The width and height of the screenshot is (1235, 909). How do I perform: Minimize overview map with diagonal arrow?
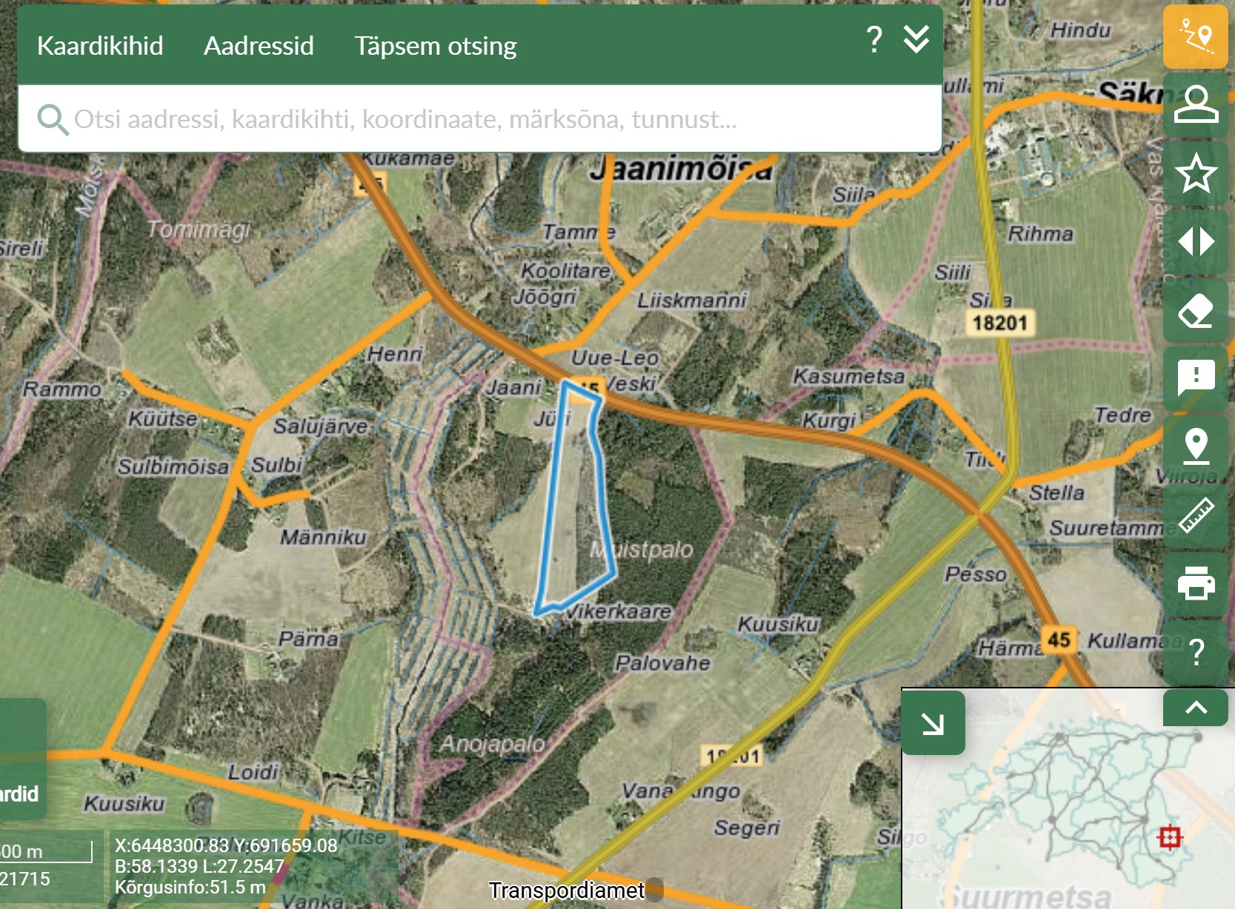click(933, 723)
